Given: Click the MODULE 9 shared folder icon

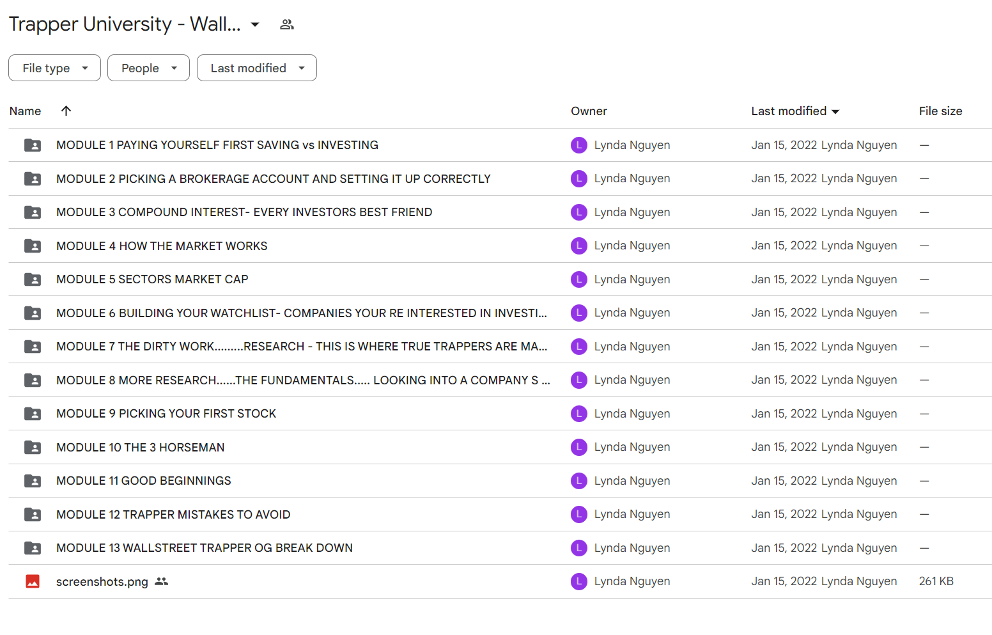Looking at the screenshot, I should pyautogui.click(x=33, y=414).
